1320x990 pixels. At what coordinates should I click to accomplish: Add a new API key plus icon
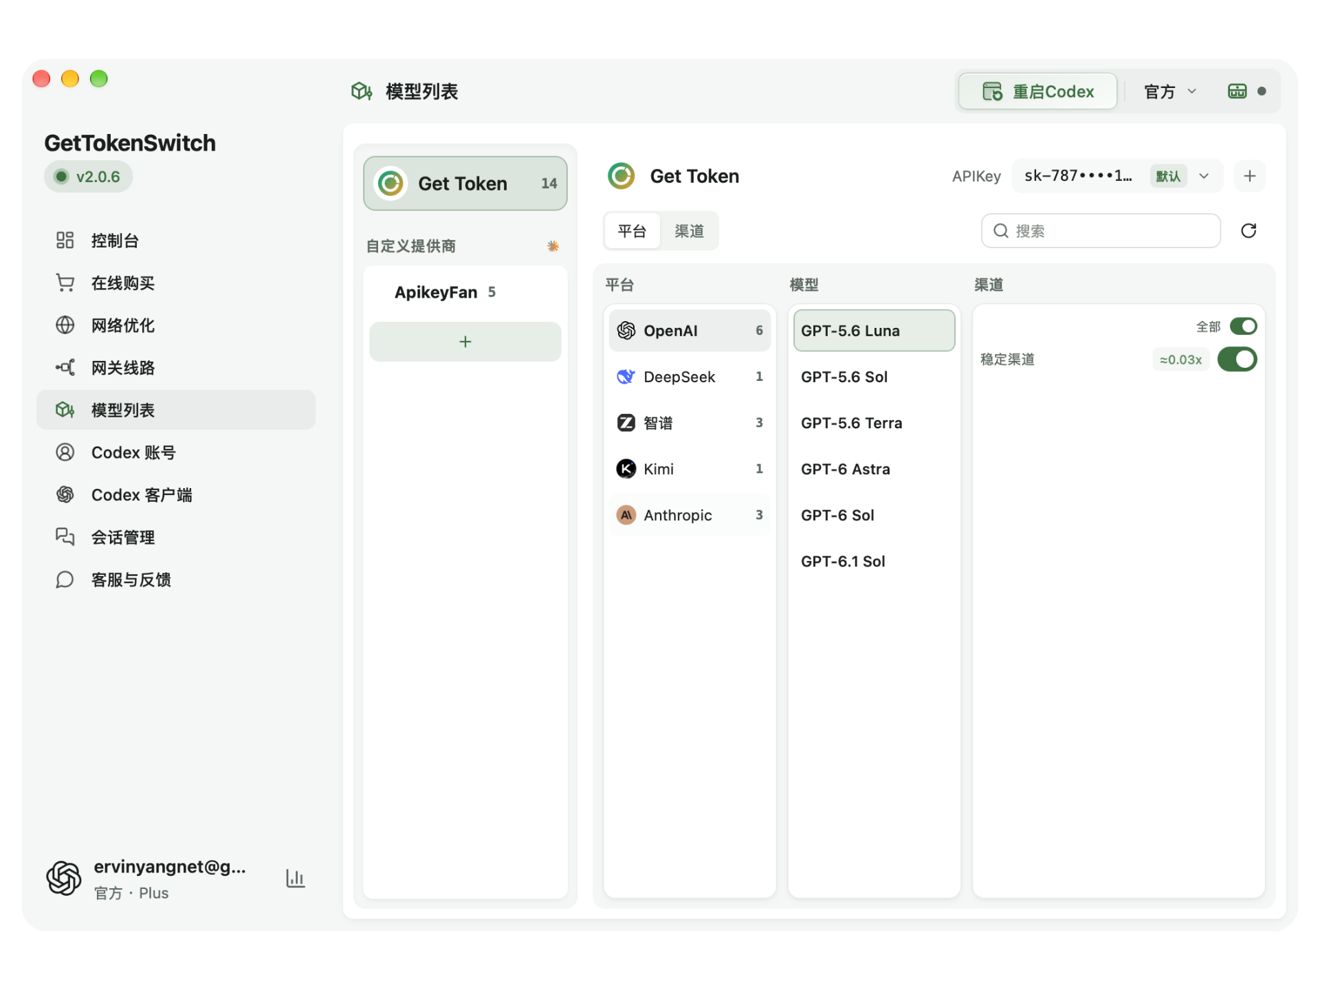[x=1250, y=176]
